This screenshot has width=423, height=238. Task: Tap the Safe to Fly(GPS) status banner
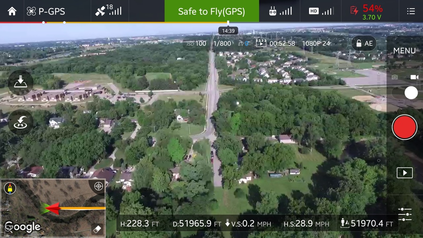click(x=211, y=11)
